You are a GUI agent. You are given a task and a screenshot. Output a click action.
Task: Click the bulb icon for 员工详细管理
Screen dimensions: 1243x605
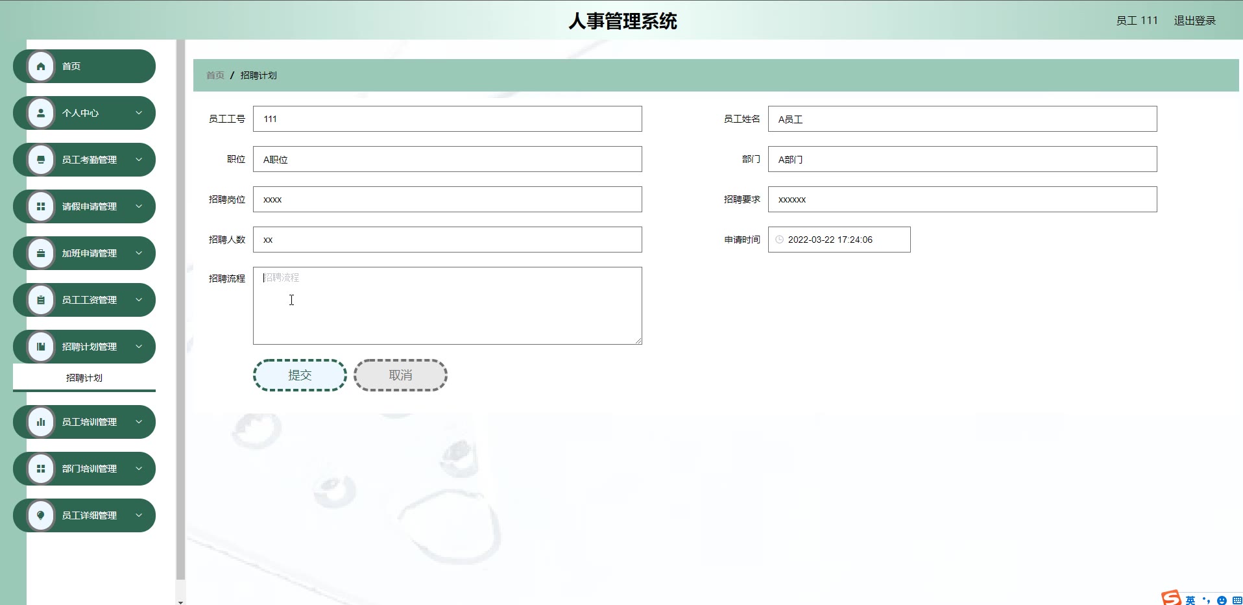coord(41,515)
